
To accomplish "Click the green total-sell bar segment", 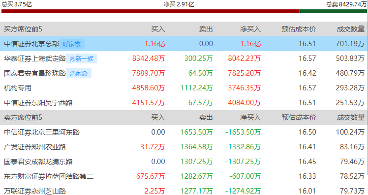I will [334, 11].
